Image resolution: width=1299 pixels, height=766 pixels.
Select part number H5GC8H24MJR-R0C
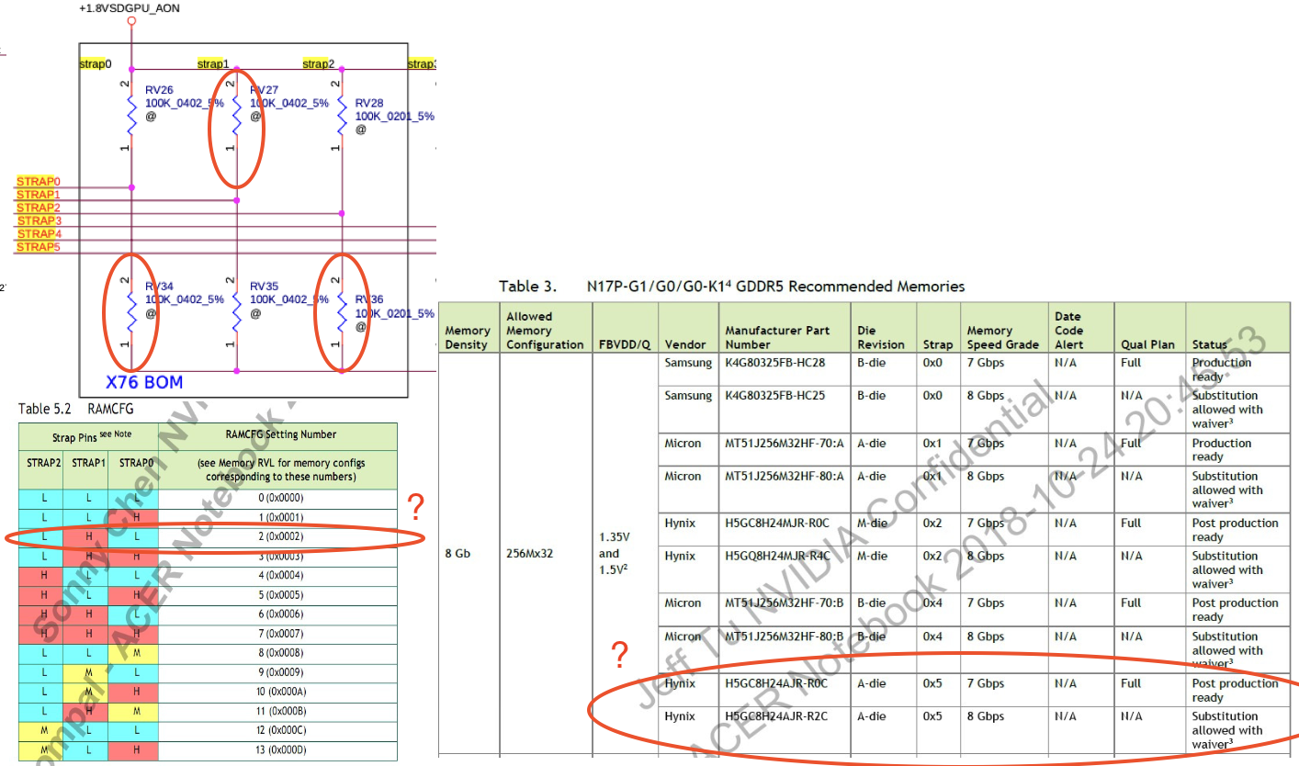click(x=776, y=524)
